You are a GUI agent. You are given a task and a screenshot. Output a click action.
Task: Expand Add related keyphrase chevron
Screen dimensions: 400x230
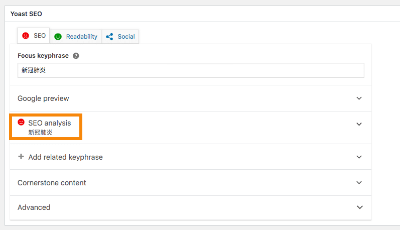point(359,157)
